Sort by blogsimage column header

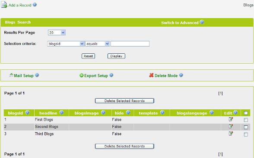coord(86,113)
